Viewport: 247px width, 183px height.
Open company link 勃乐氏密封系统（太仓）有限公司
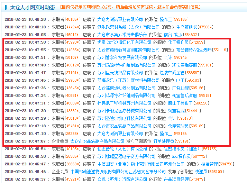(x=128, y=27)
